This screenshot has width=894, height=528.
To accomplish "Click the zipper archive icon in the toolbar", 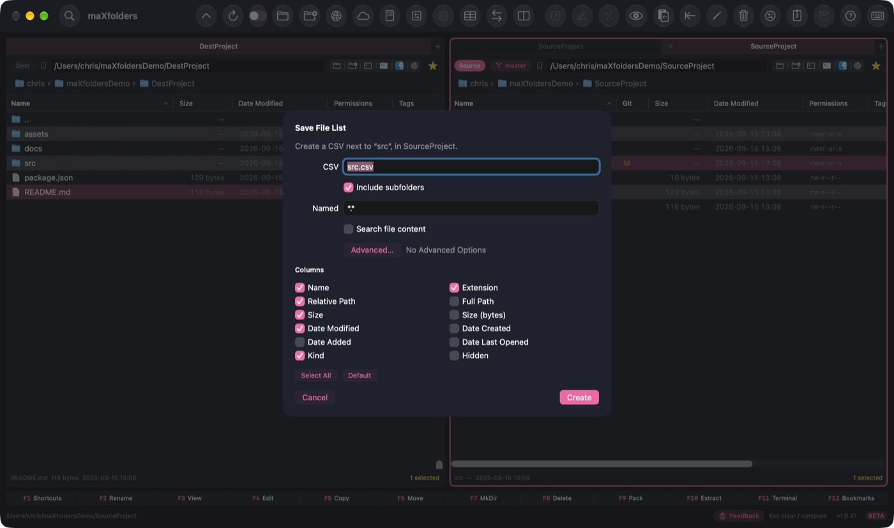I will (x=797, y=16).
